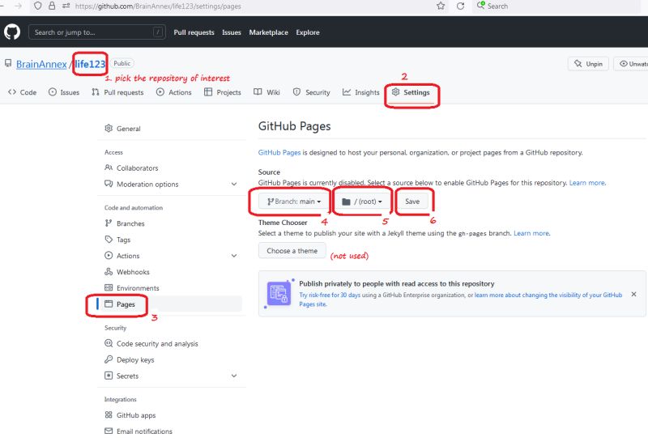Dismiss the Publish privately banner
648x446 pixels.
(x=633, y=294)
